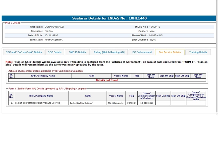Click the FOREIGN flag cell in Form 1
Image resolution: width=218 pixels, height=160 pixels.
tap(132, 103)
